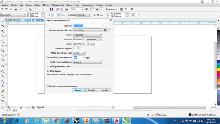Select the Text tool in toolbox
Viewport: 220px width, 124px height.
[2, 65]
